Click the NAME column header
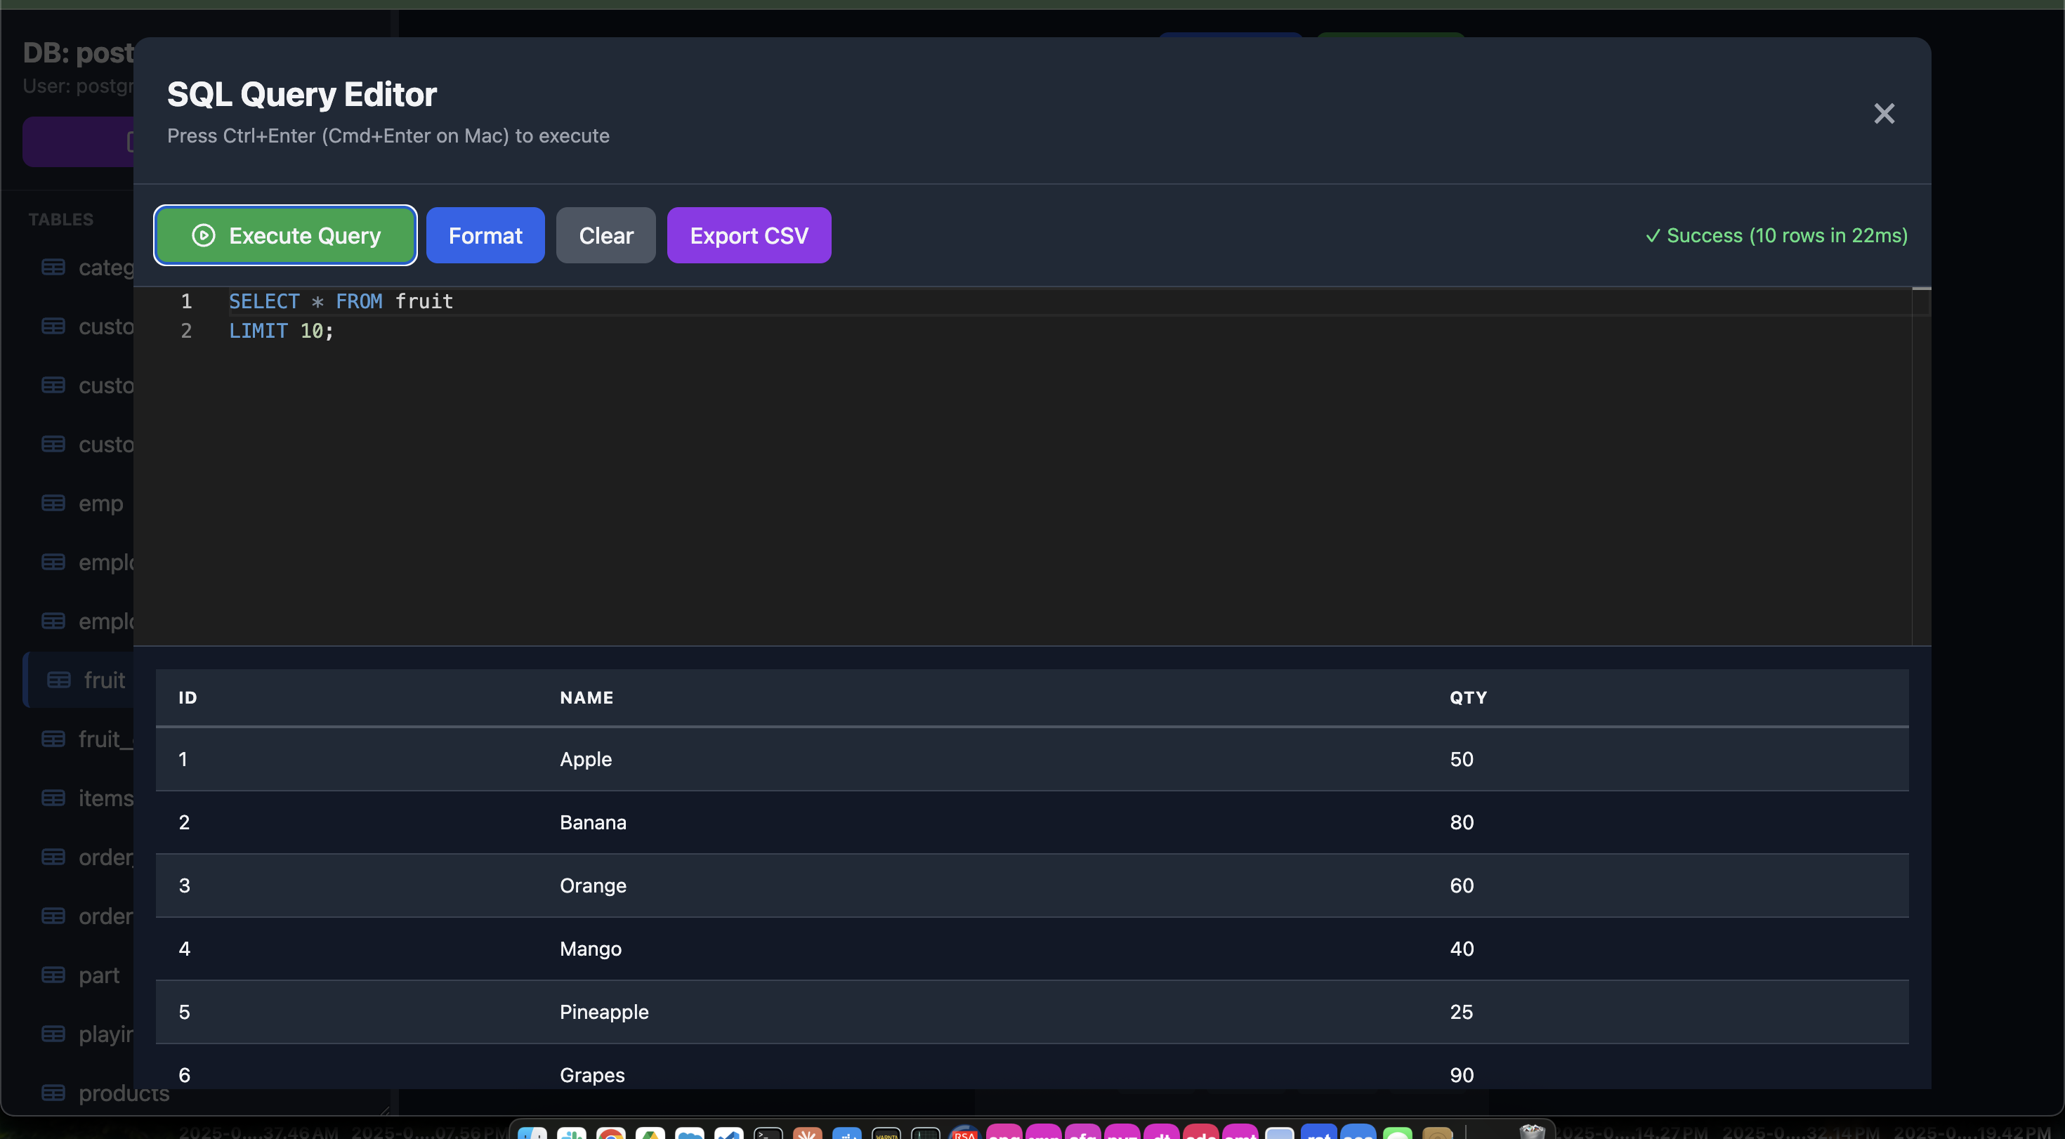 click(586, 697)
